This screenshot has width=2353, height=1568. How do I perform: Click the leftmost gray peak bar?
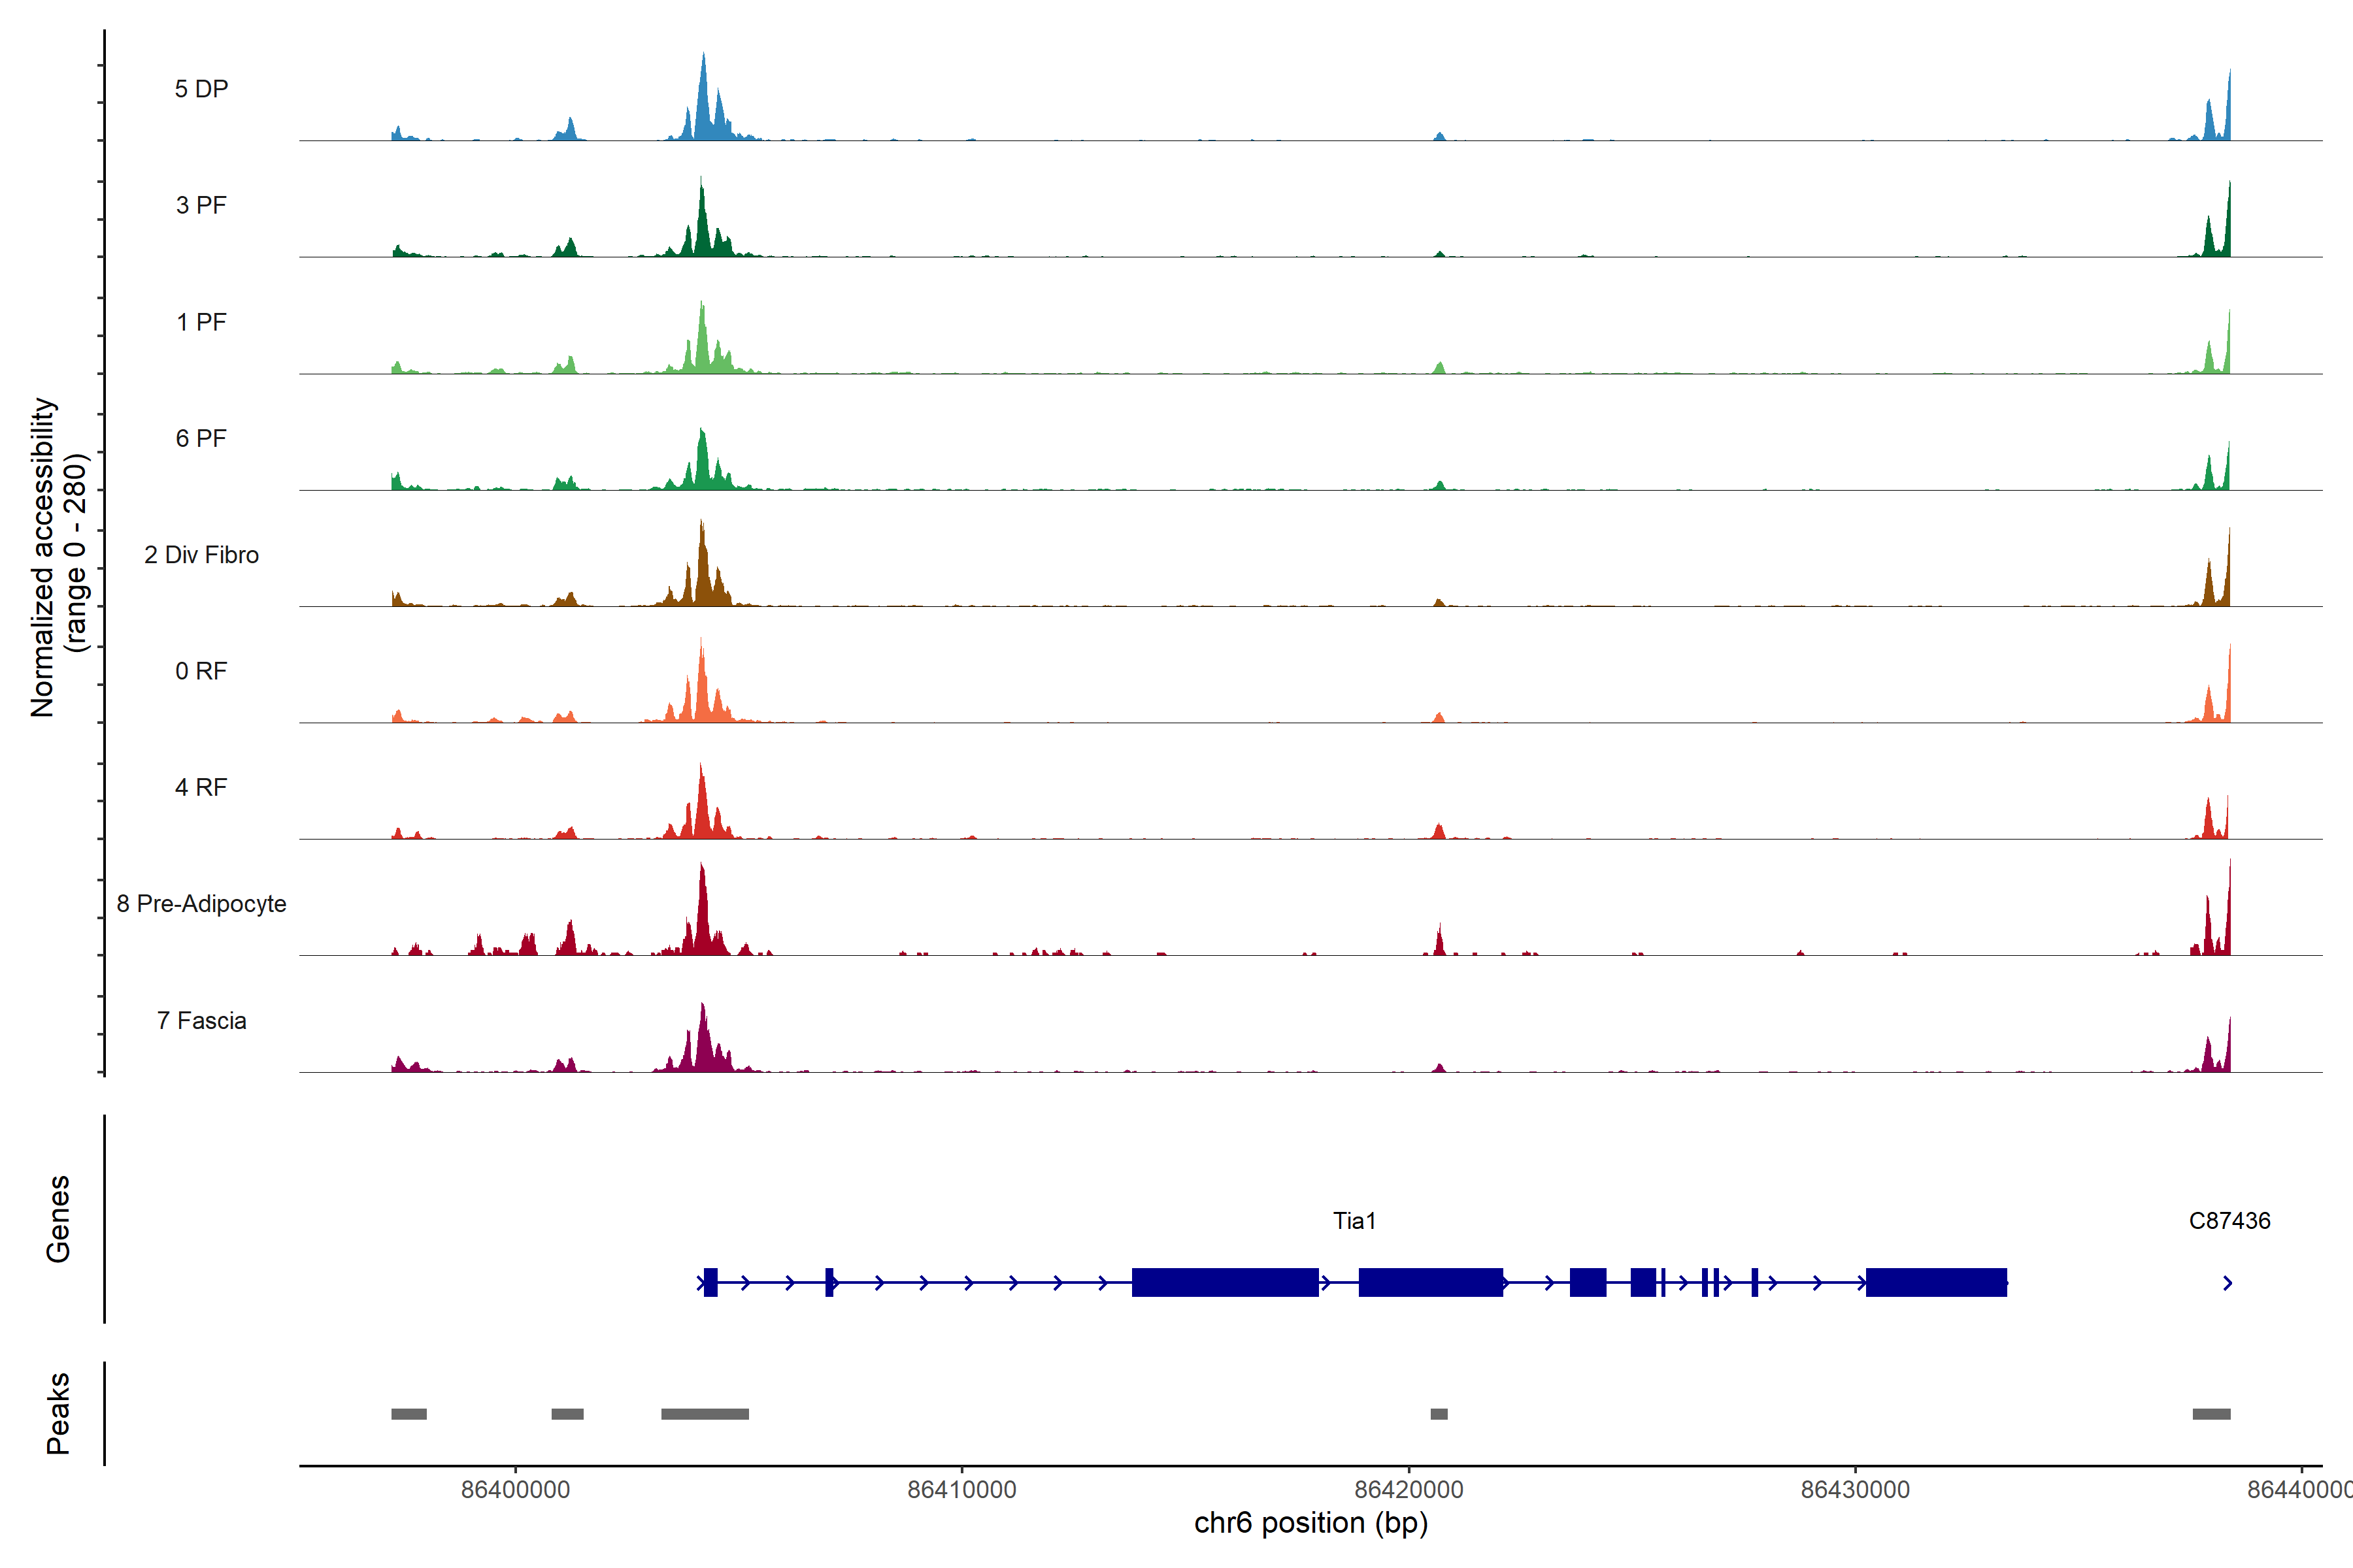[x=408, y=1414]
